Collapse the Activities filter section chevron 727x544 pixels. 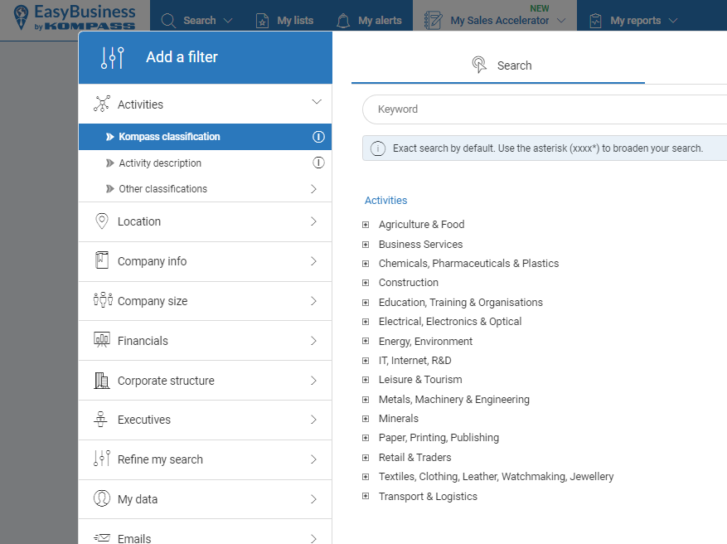coord(316,102)
